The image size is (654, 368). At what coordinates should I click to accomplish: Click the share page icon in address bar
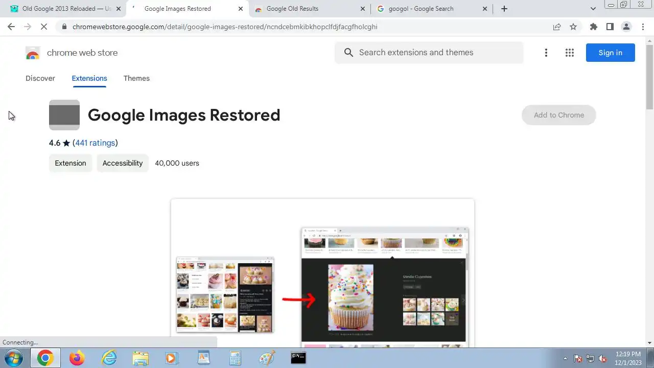557,27
